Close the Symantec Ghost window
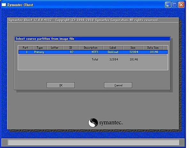The height and width of the screenshot is (148, 192). tap(181, 5)
